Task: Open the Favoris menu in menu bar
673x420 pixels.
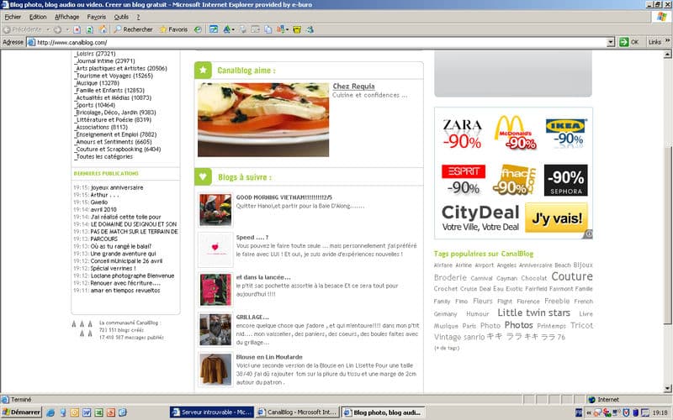Action: [96, 17]
